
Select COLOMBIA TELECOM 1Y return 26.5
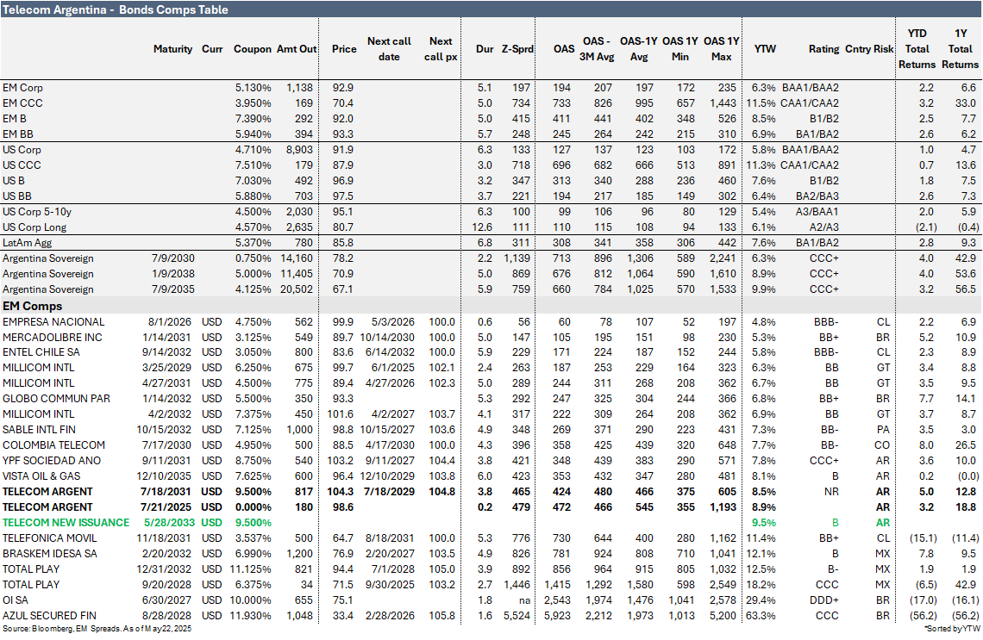coord(966,444)
